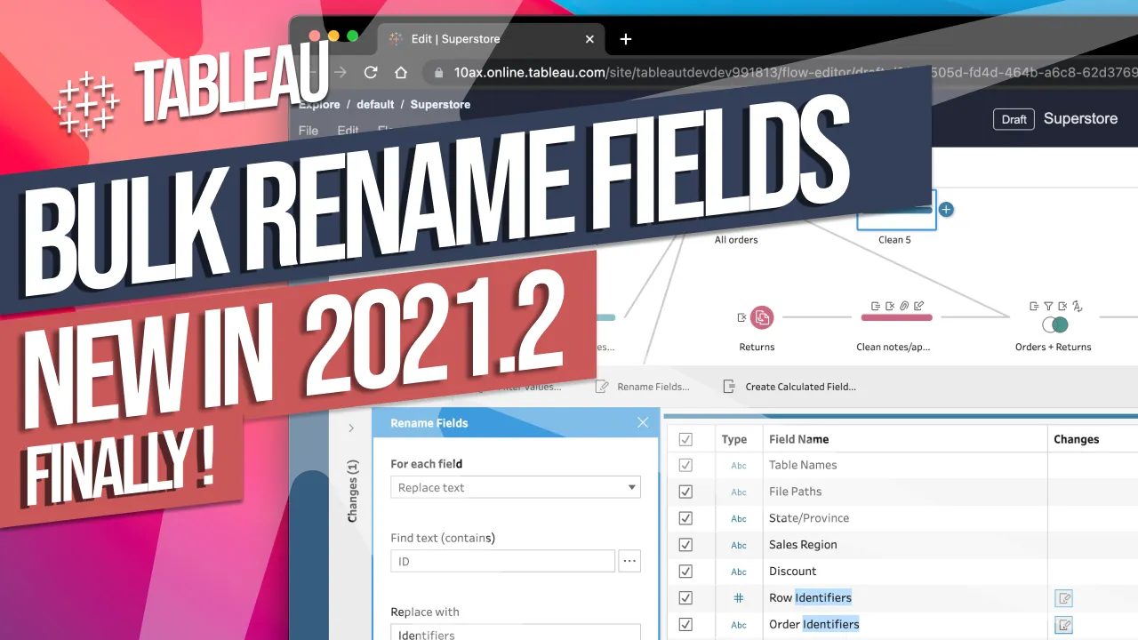Expand the Changes (1) pane chevron
The height and width of the screenshot is (640, 1138).
(x=351, y=428)
